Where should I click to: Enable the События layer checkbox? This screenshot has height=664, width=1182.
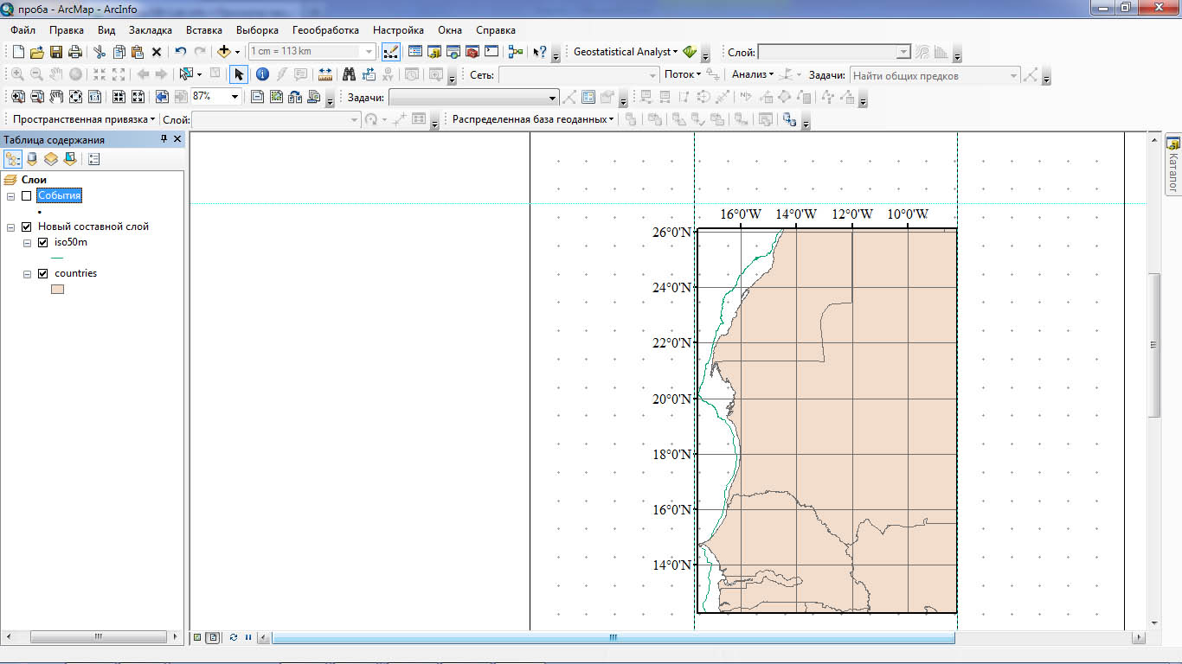tap(27, 196)
